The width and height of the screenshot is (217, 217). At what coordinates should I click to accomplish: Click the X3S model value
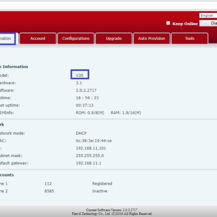80,75
